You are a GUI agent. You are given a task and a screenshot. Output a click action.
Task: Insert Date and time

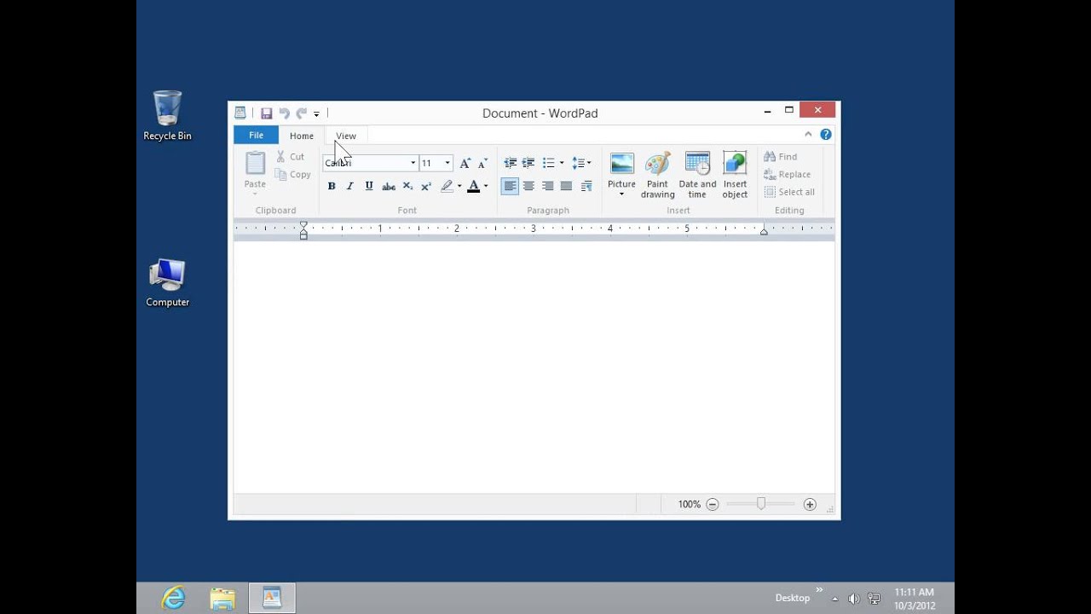tap(697, 176)
